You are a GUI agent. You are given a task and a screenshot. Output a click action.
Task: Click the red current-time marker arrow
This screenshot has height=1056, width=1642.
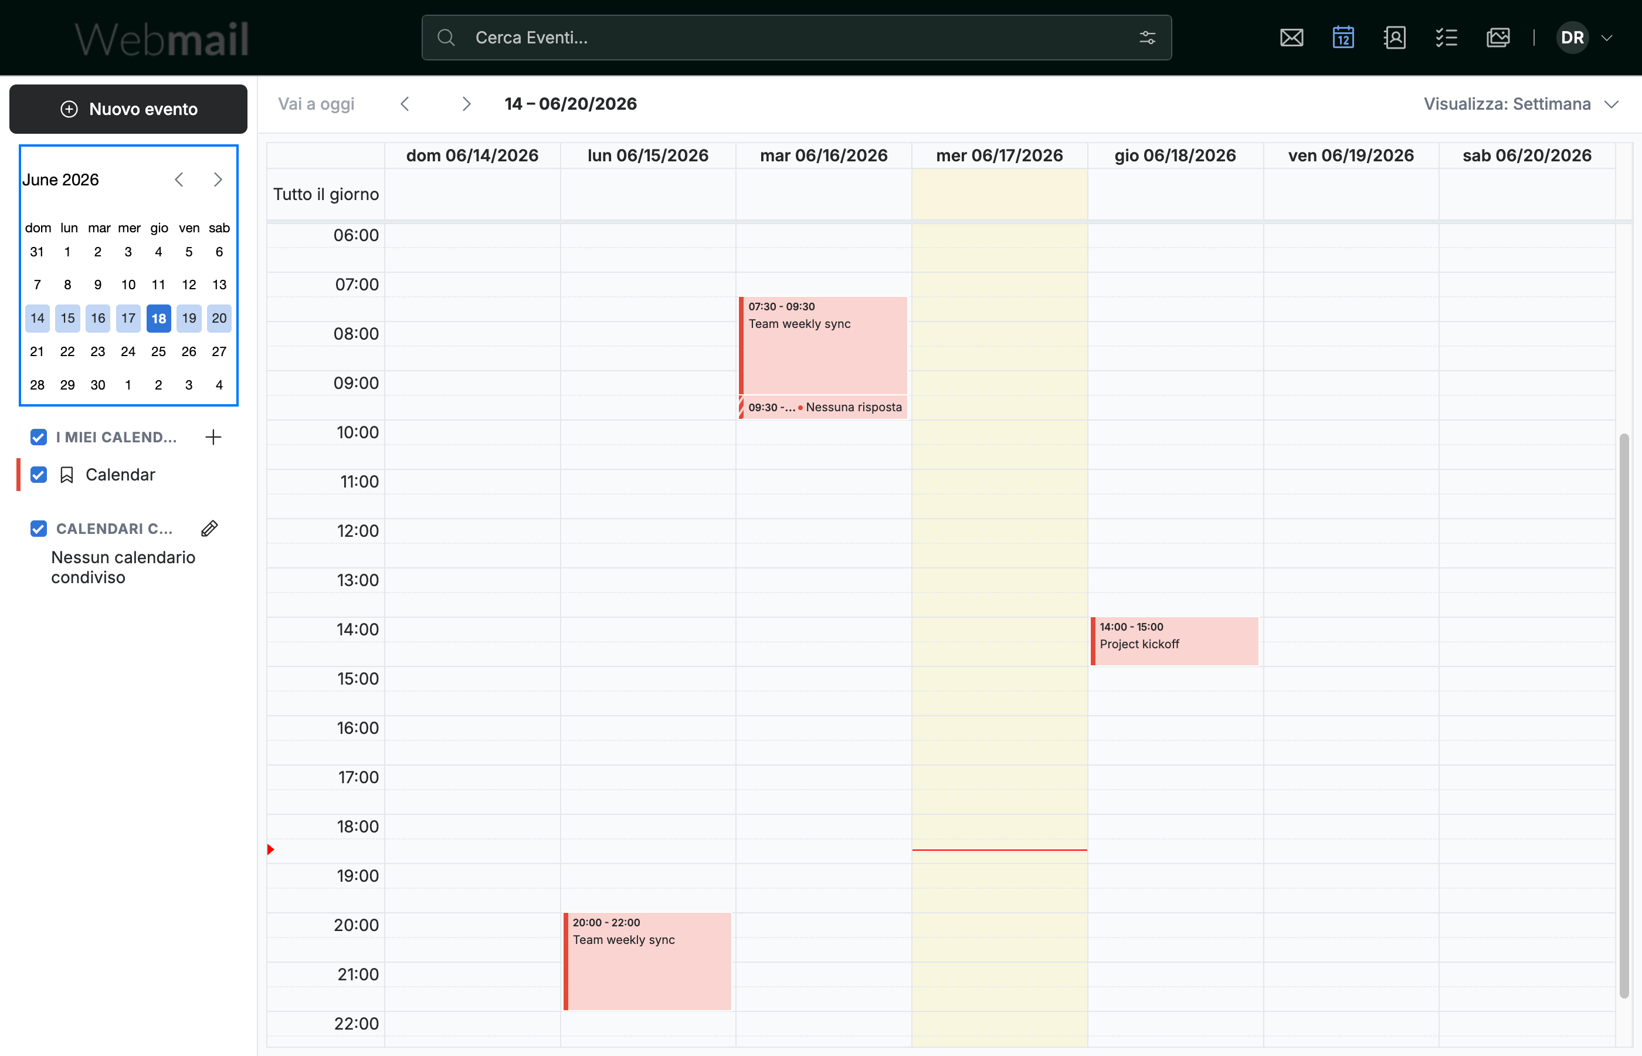click(x=271, y=849)
